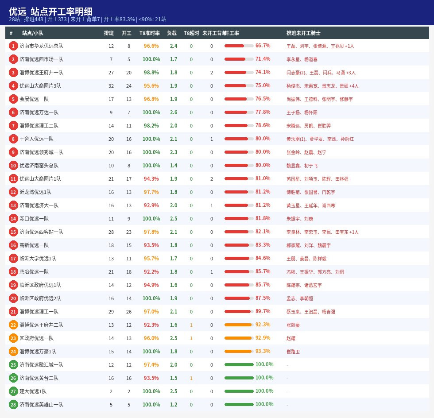The image size is (434, 418).
Task: Click rank badge 2 for 济南优远西市场一队
Action: coord(13,59)
